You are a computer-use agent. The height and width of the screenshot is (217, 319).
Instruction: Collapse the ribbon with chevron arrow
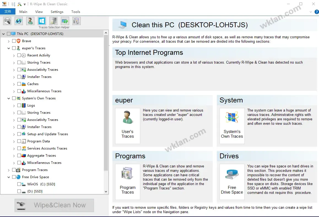(311, 12)
